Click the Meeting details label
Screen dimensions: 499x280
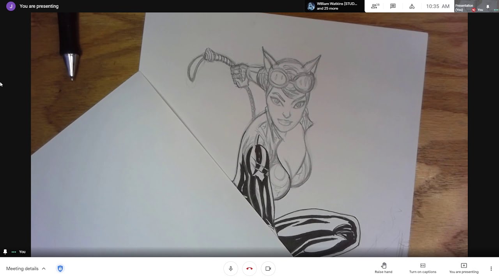click(x=22, y=268)
